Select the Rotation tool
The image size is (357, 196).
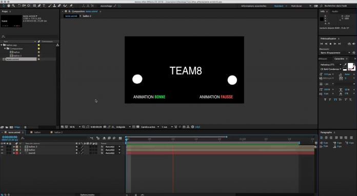click(x=19, y=6)
